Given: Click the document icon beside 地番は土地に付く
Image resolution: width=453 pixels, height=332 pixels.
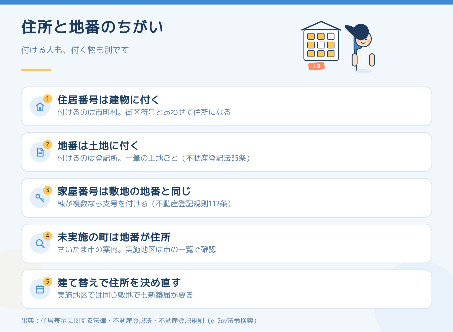Looking at the screenshot, I should click(40, 152).
